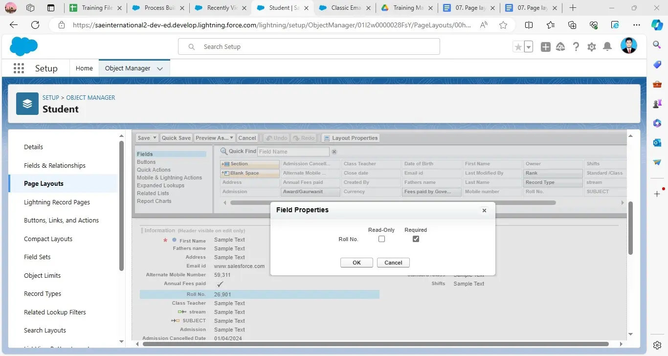Clear the Quick Find field with x icon
The image size is (668, 356).
[x=334, y=152]
